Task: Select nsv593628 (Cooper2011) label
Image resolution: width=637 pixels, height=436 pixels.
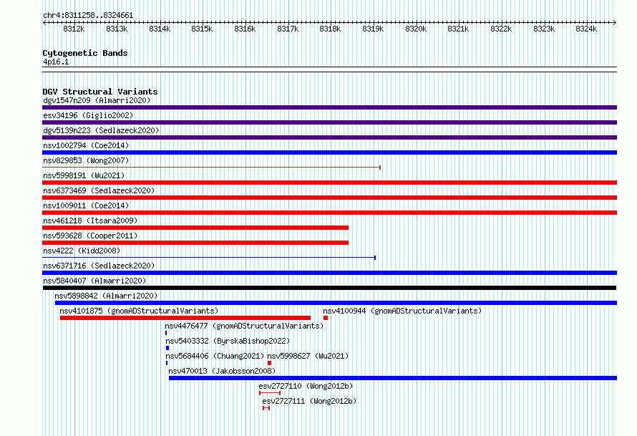Action: click(x=91, y=236)
